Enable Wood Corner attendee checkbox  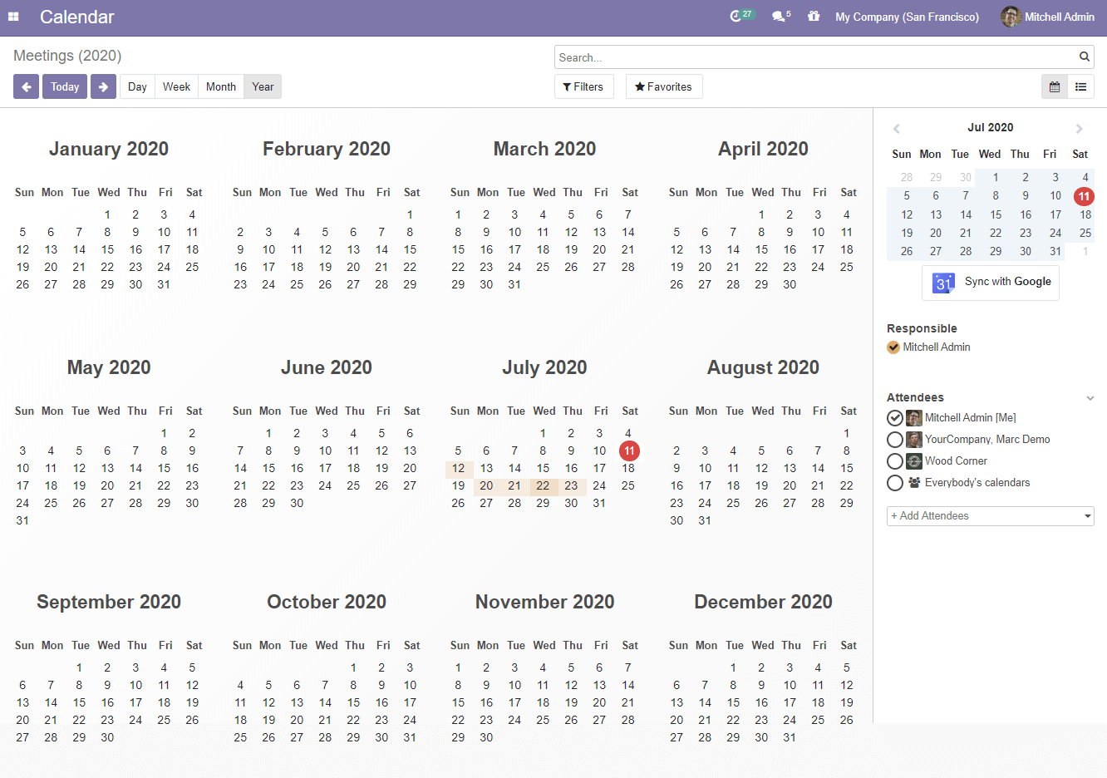click(x=895, y=461)
